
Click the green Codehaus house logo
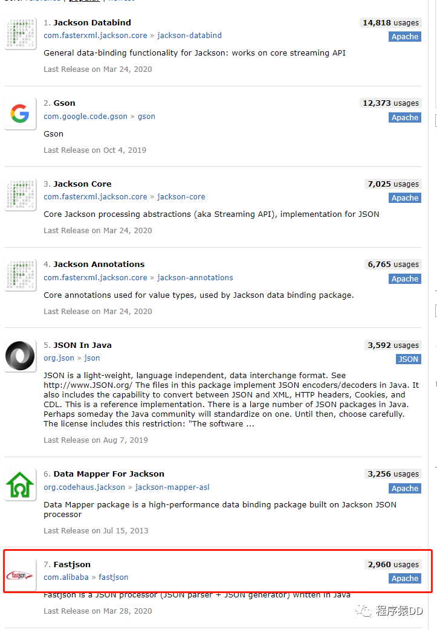click(x=20, y=485)
